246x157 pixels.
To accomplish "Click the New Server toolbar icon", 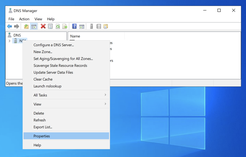I will tap(92, 27).
